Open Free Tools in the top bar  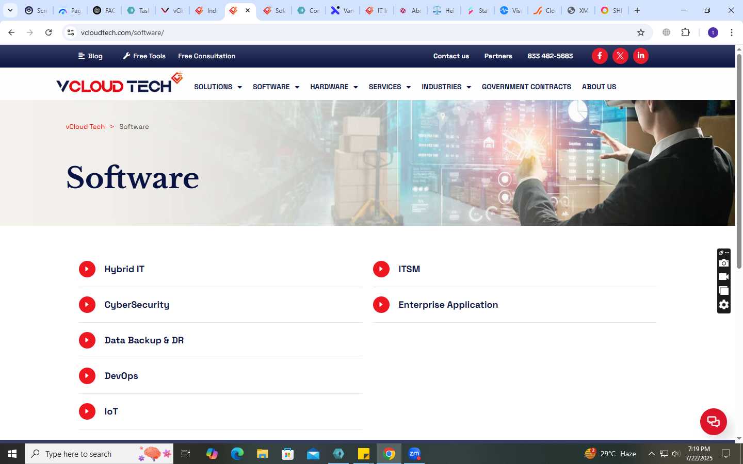click(x=144, y=56)
